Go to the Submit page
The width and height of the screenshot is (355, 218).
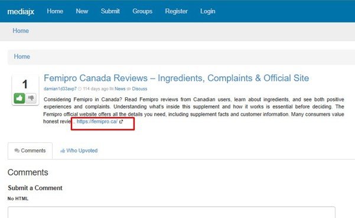point(110,11)
